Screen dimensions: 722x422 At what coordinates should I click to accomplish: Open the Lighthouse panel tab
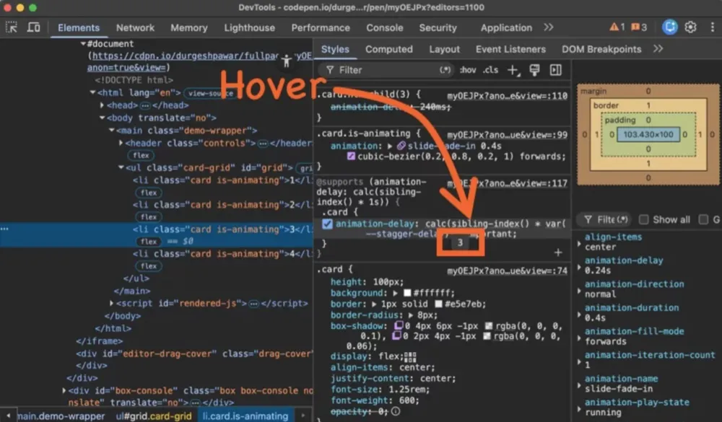pos(249,27)
